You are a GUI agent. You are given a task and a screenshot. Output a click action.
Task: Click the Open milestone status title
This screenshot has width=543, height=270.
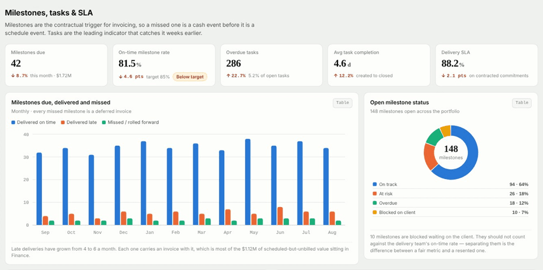click(399, 102)
